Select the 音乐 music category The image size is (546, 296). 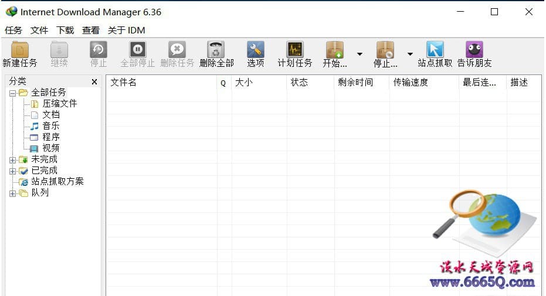point(51,126)
